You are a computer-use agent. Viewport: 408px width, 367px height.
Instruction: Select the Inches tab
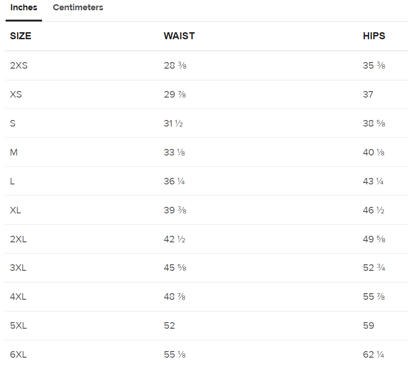coord(24,8)
